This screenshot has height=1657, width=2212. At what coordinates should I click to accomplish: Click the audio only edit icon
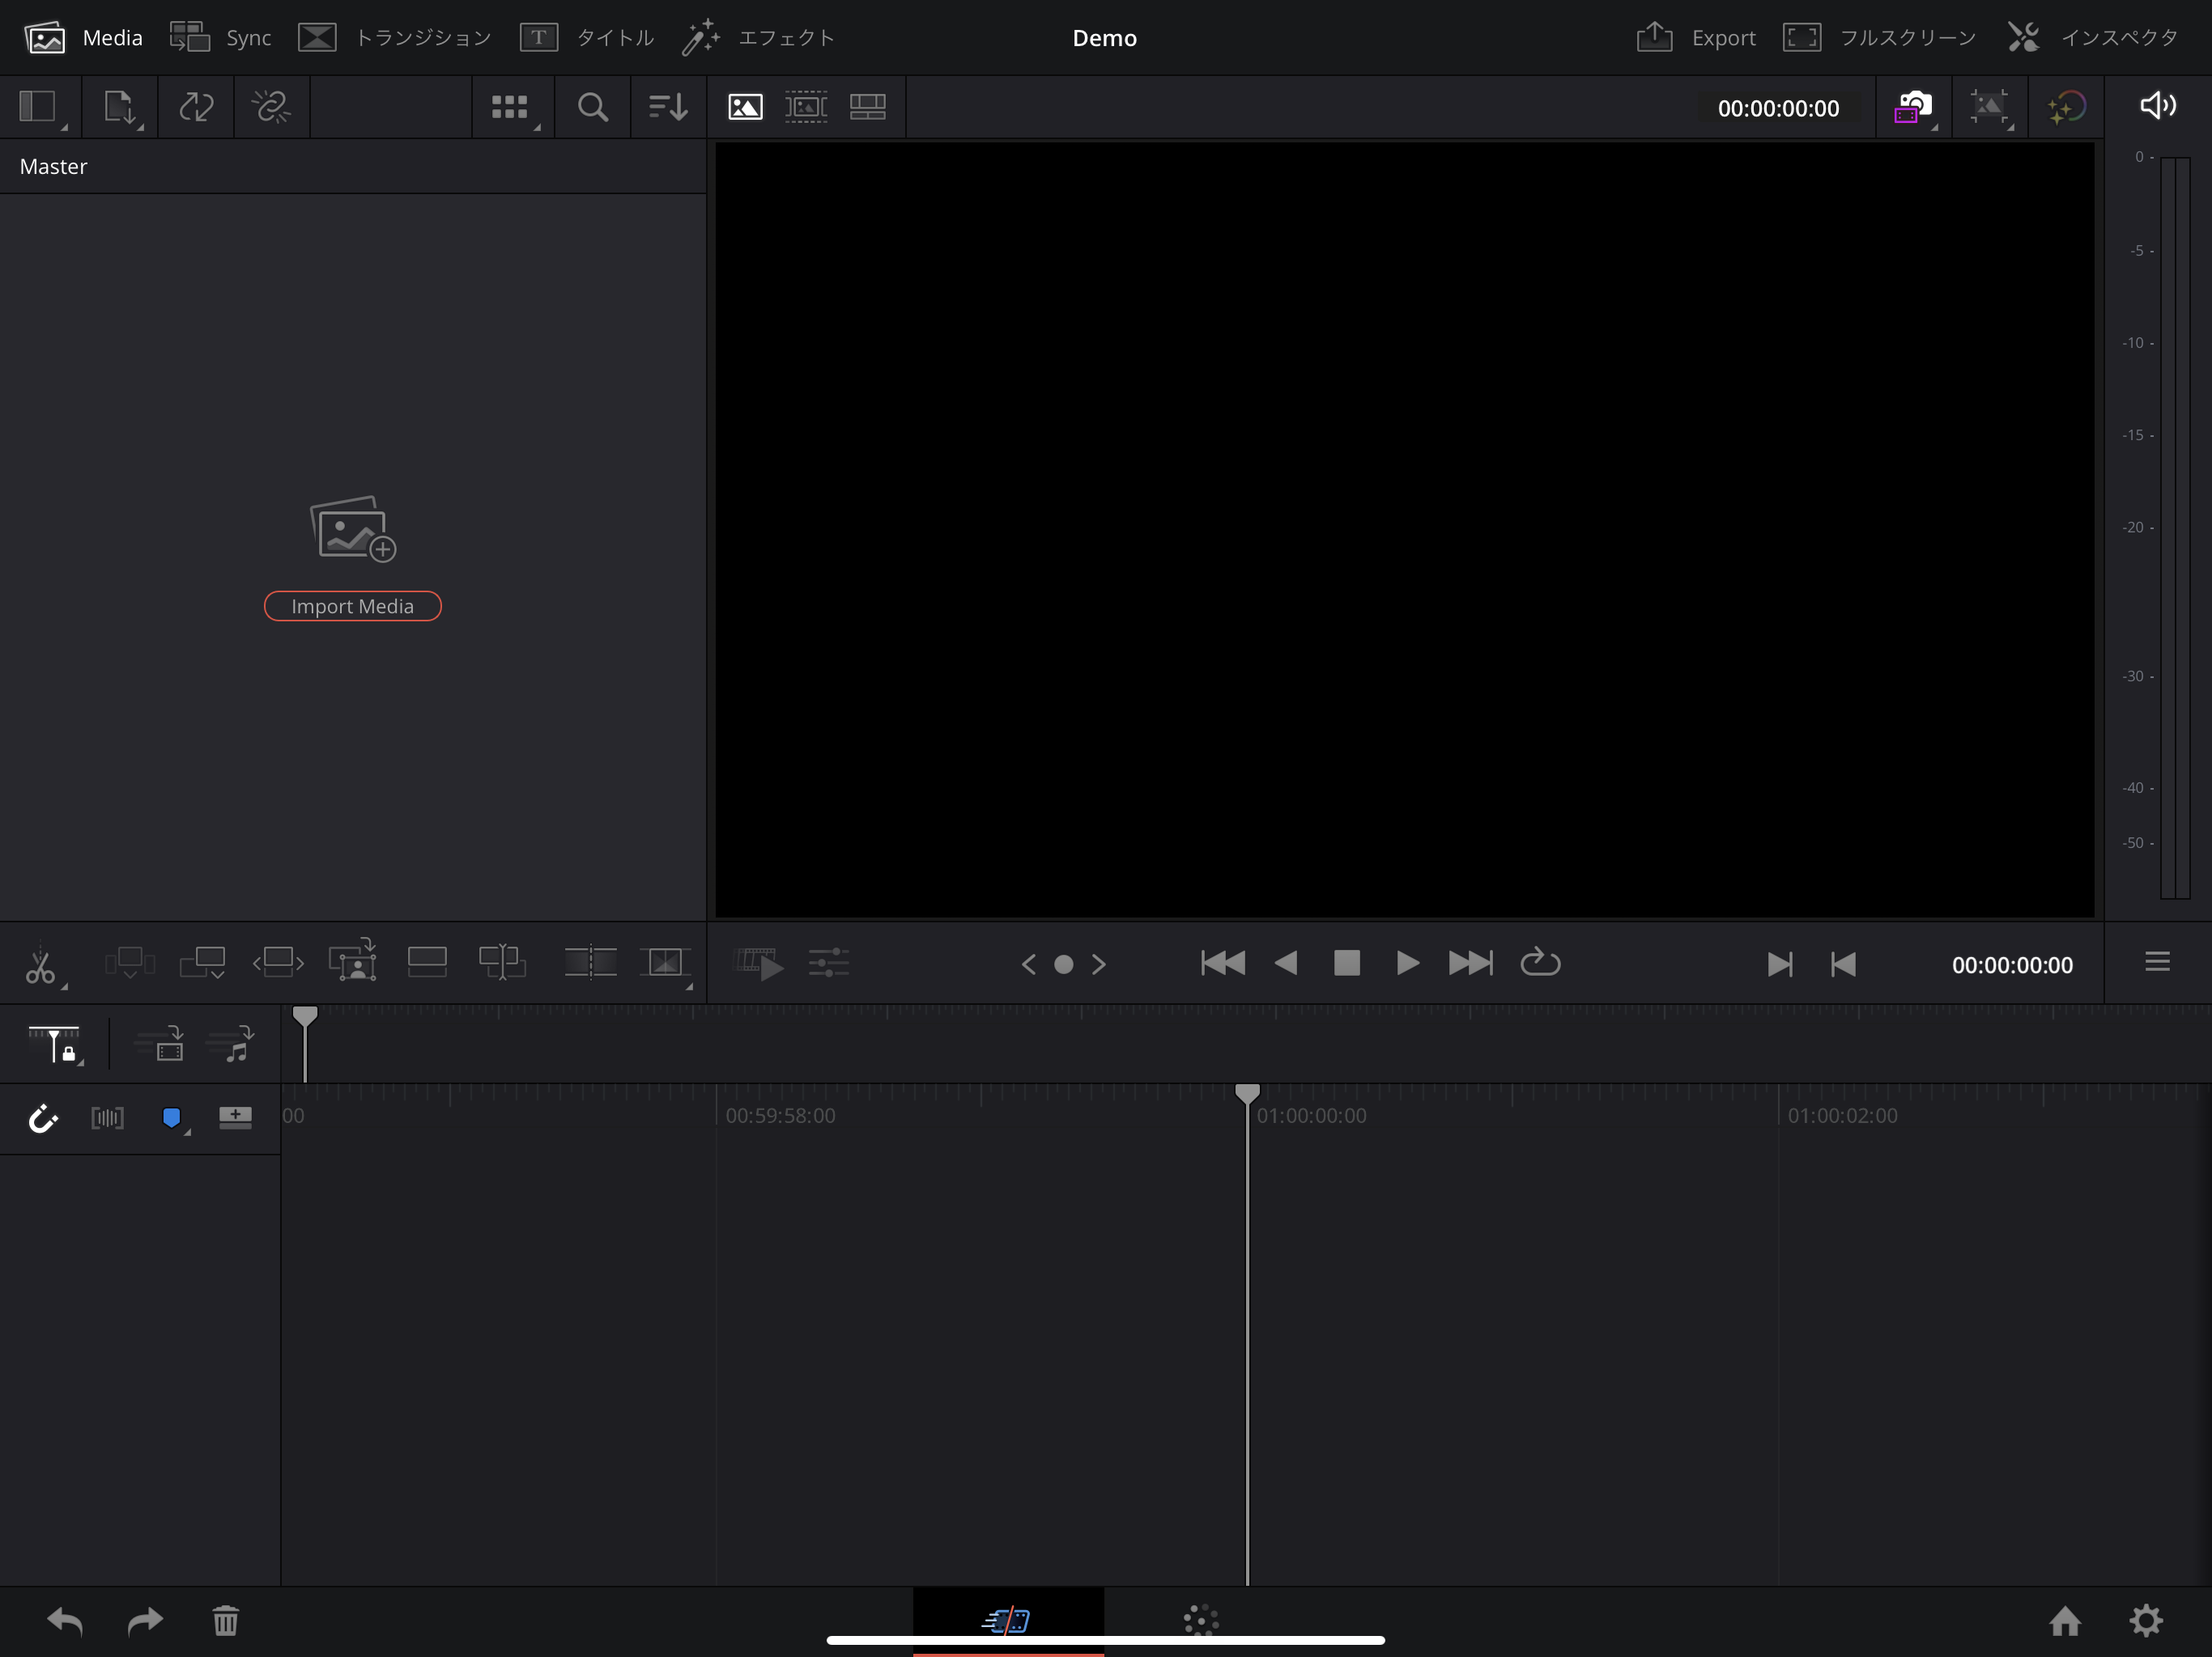(231, 1044)
